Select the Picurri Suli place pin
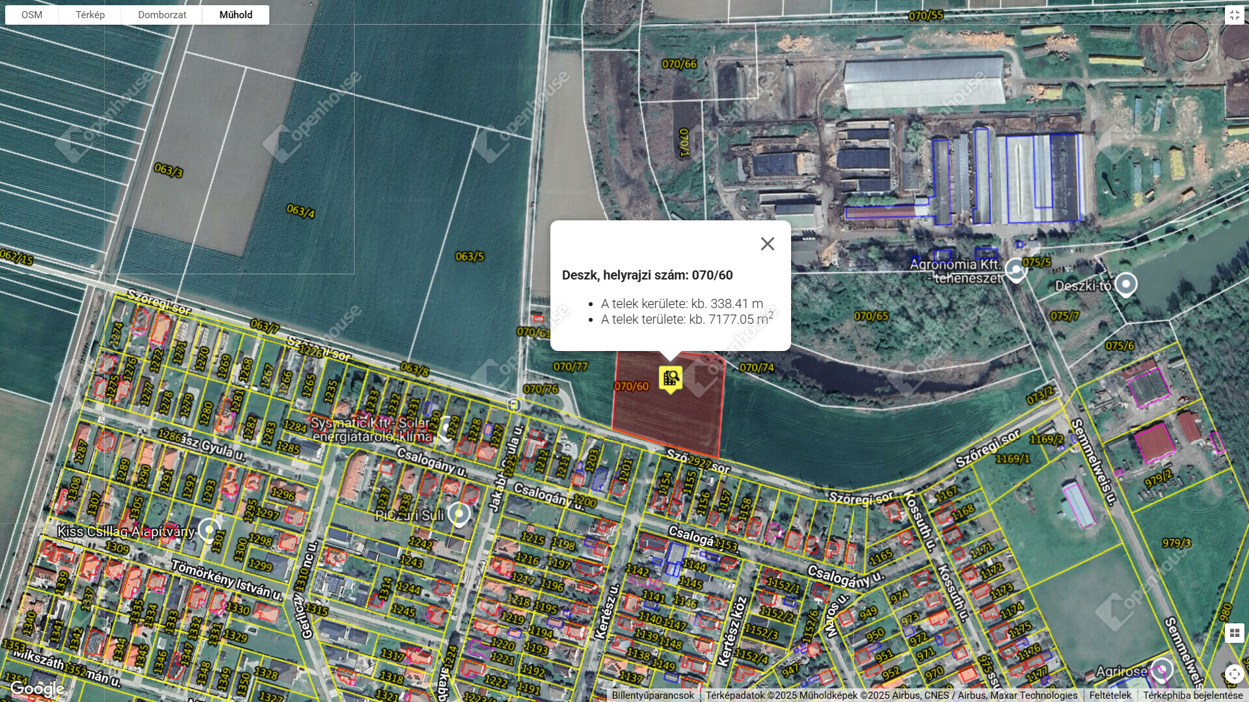This screenshot has width=1249, height=702. [459, 514]
